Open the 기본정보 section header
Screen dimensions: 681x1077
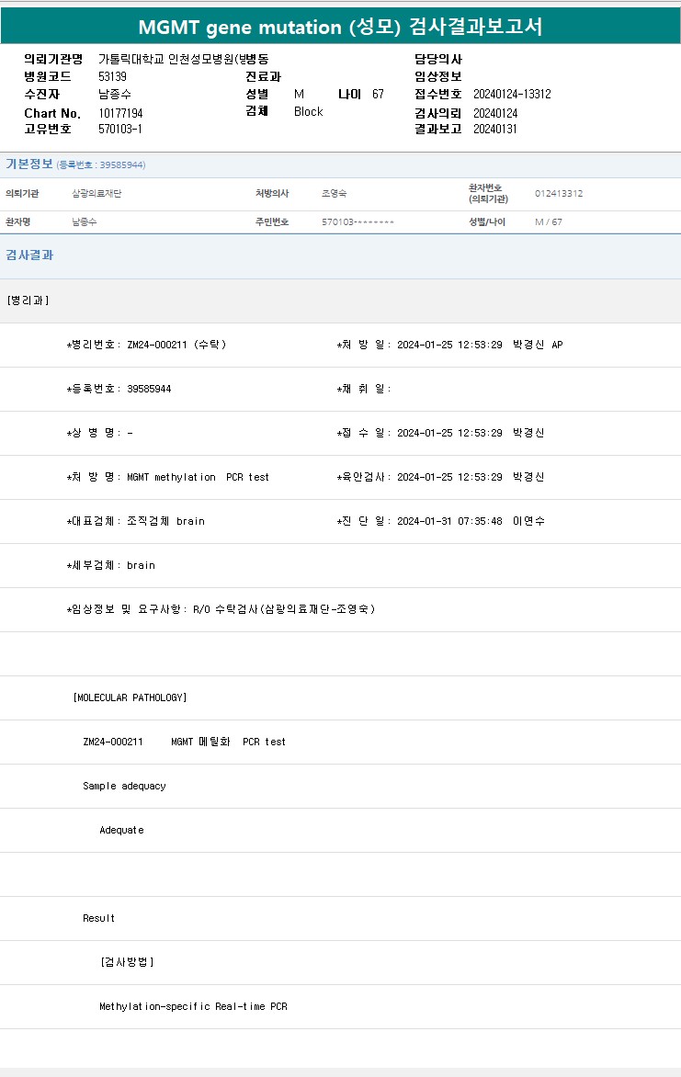29,164
